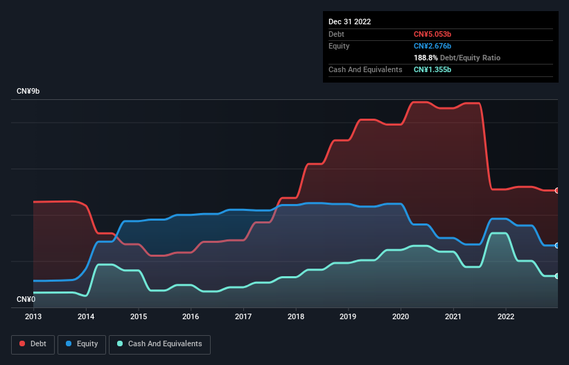
Task: Click the tooltip Debt row label
Action: coord(336,34)
